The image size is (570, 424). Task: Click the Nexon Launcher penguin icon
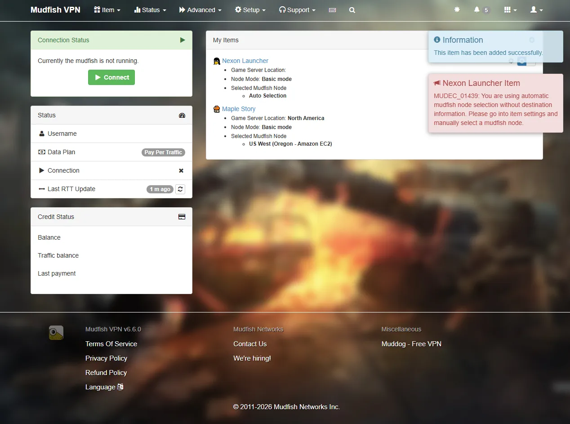point(217,61)
